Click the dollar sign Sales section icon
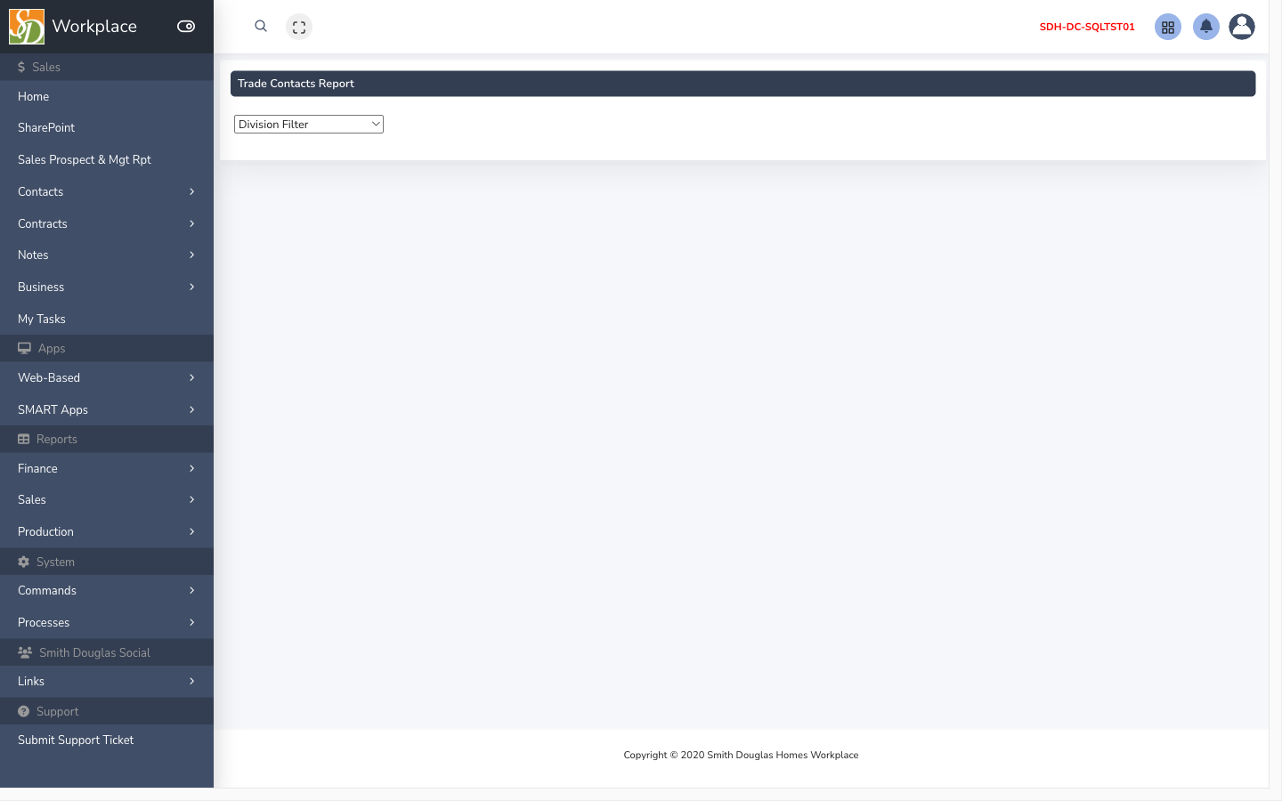 coord(21,67)
